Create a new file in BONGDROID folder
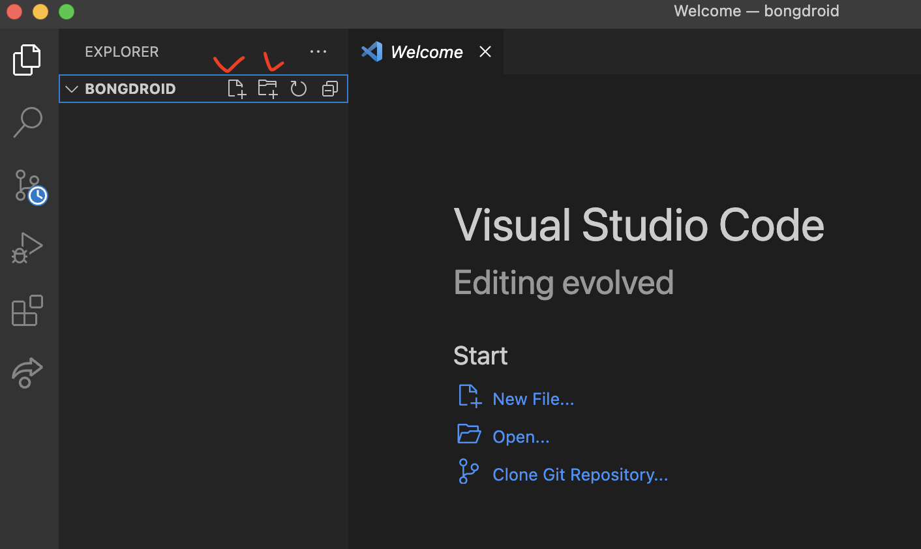921x549 pixels. coord(237,89)
